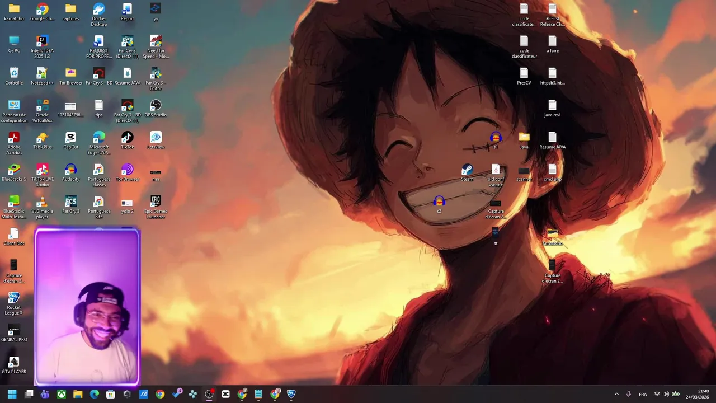The width and height of the screenshot is (716, 403).
Task: Open the Portuguese classes shortcut
Action: coord(99,175)
